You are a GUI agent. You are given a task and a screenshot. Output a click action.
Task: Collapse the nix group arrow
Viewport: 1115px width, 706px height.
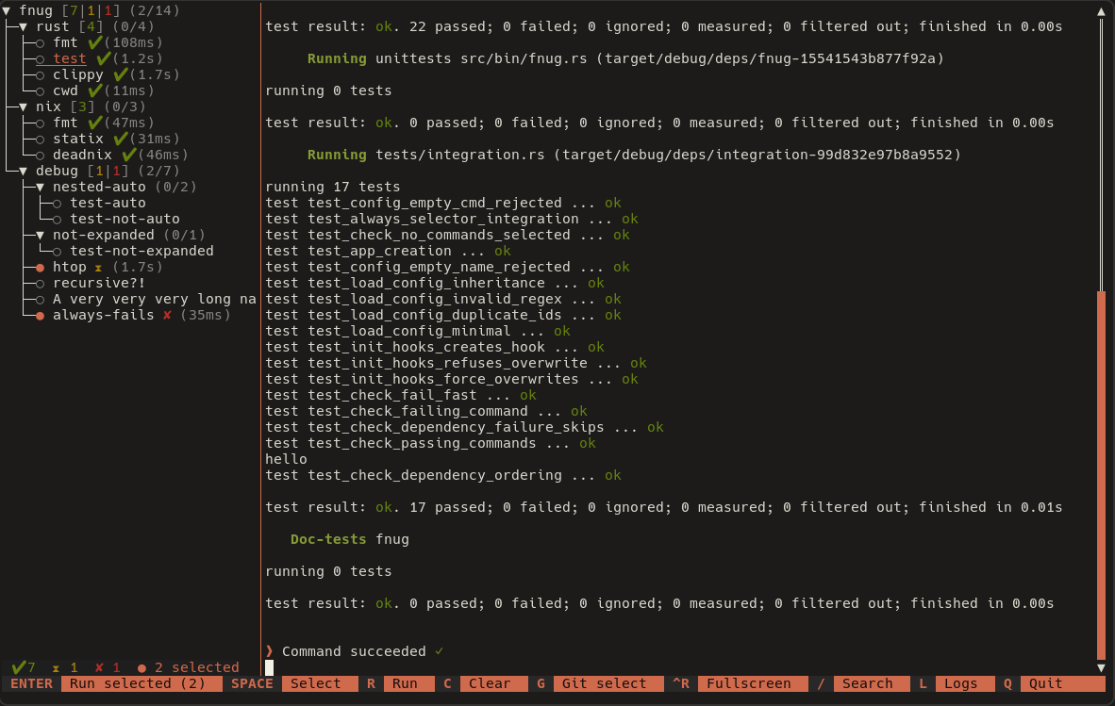coord(24,107)
